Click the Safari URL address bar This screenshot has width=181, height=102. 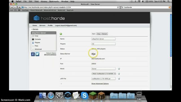(x=70, y=7)
